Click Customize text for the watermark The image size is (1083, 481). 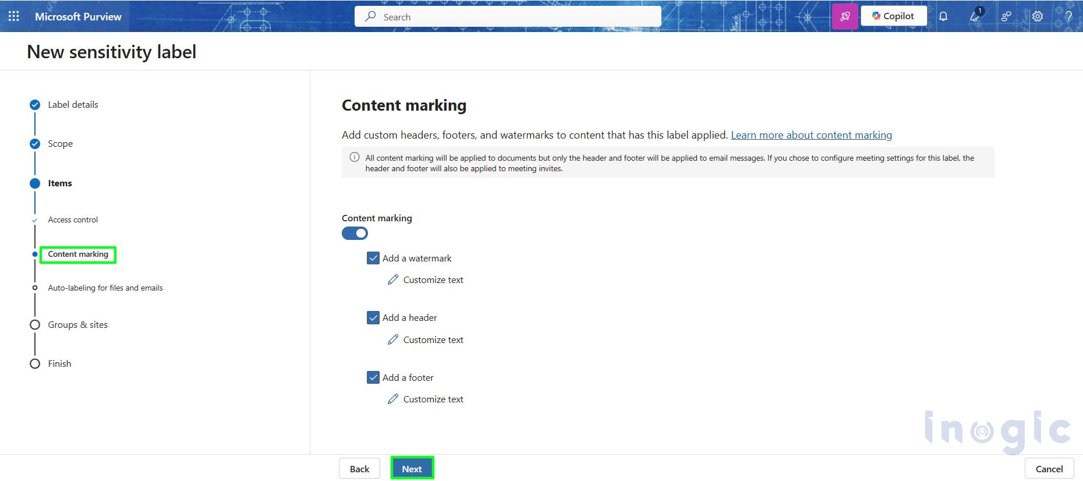[433, 280]
